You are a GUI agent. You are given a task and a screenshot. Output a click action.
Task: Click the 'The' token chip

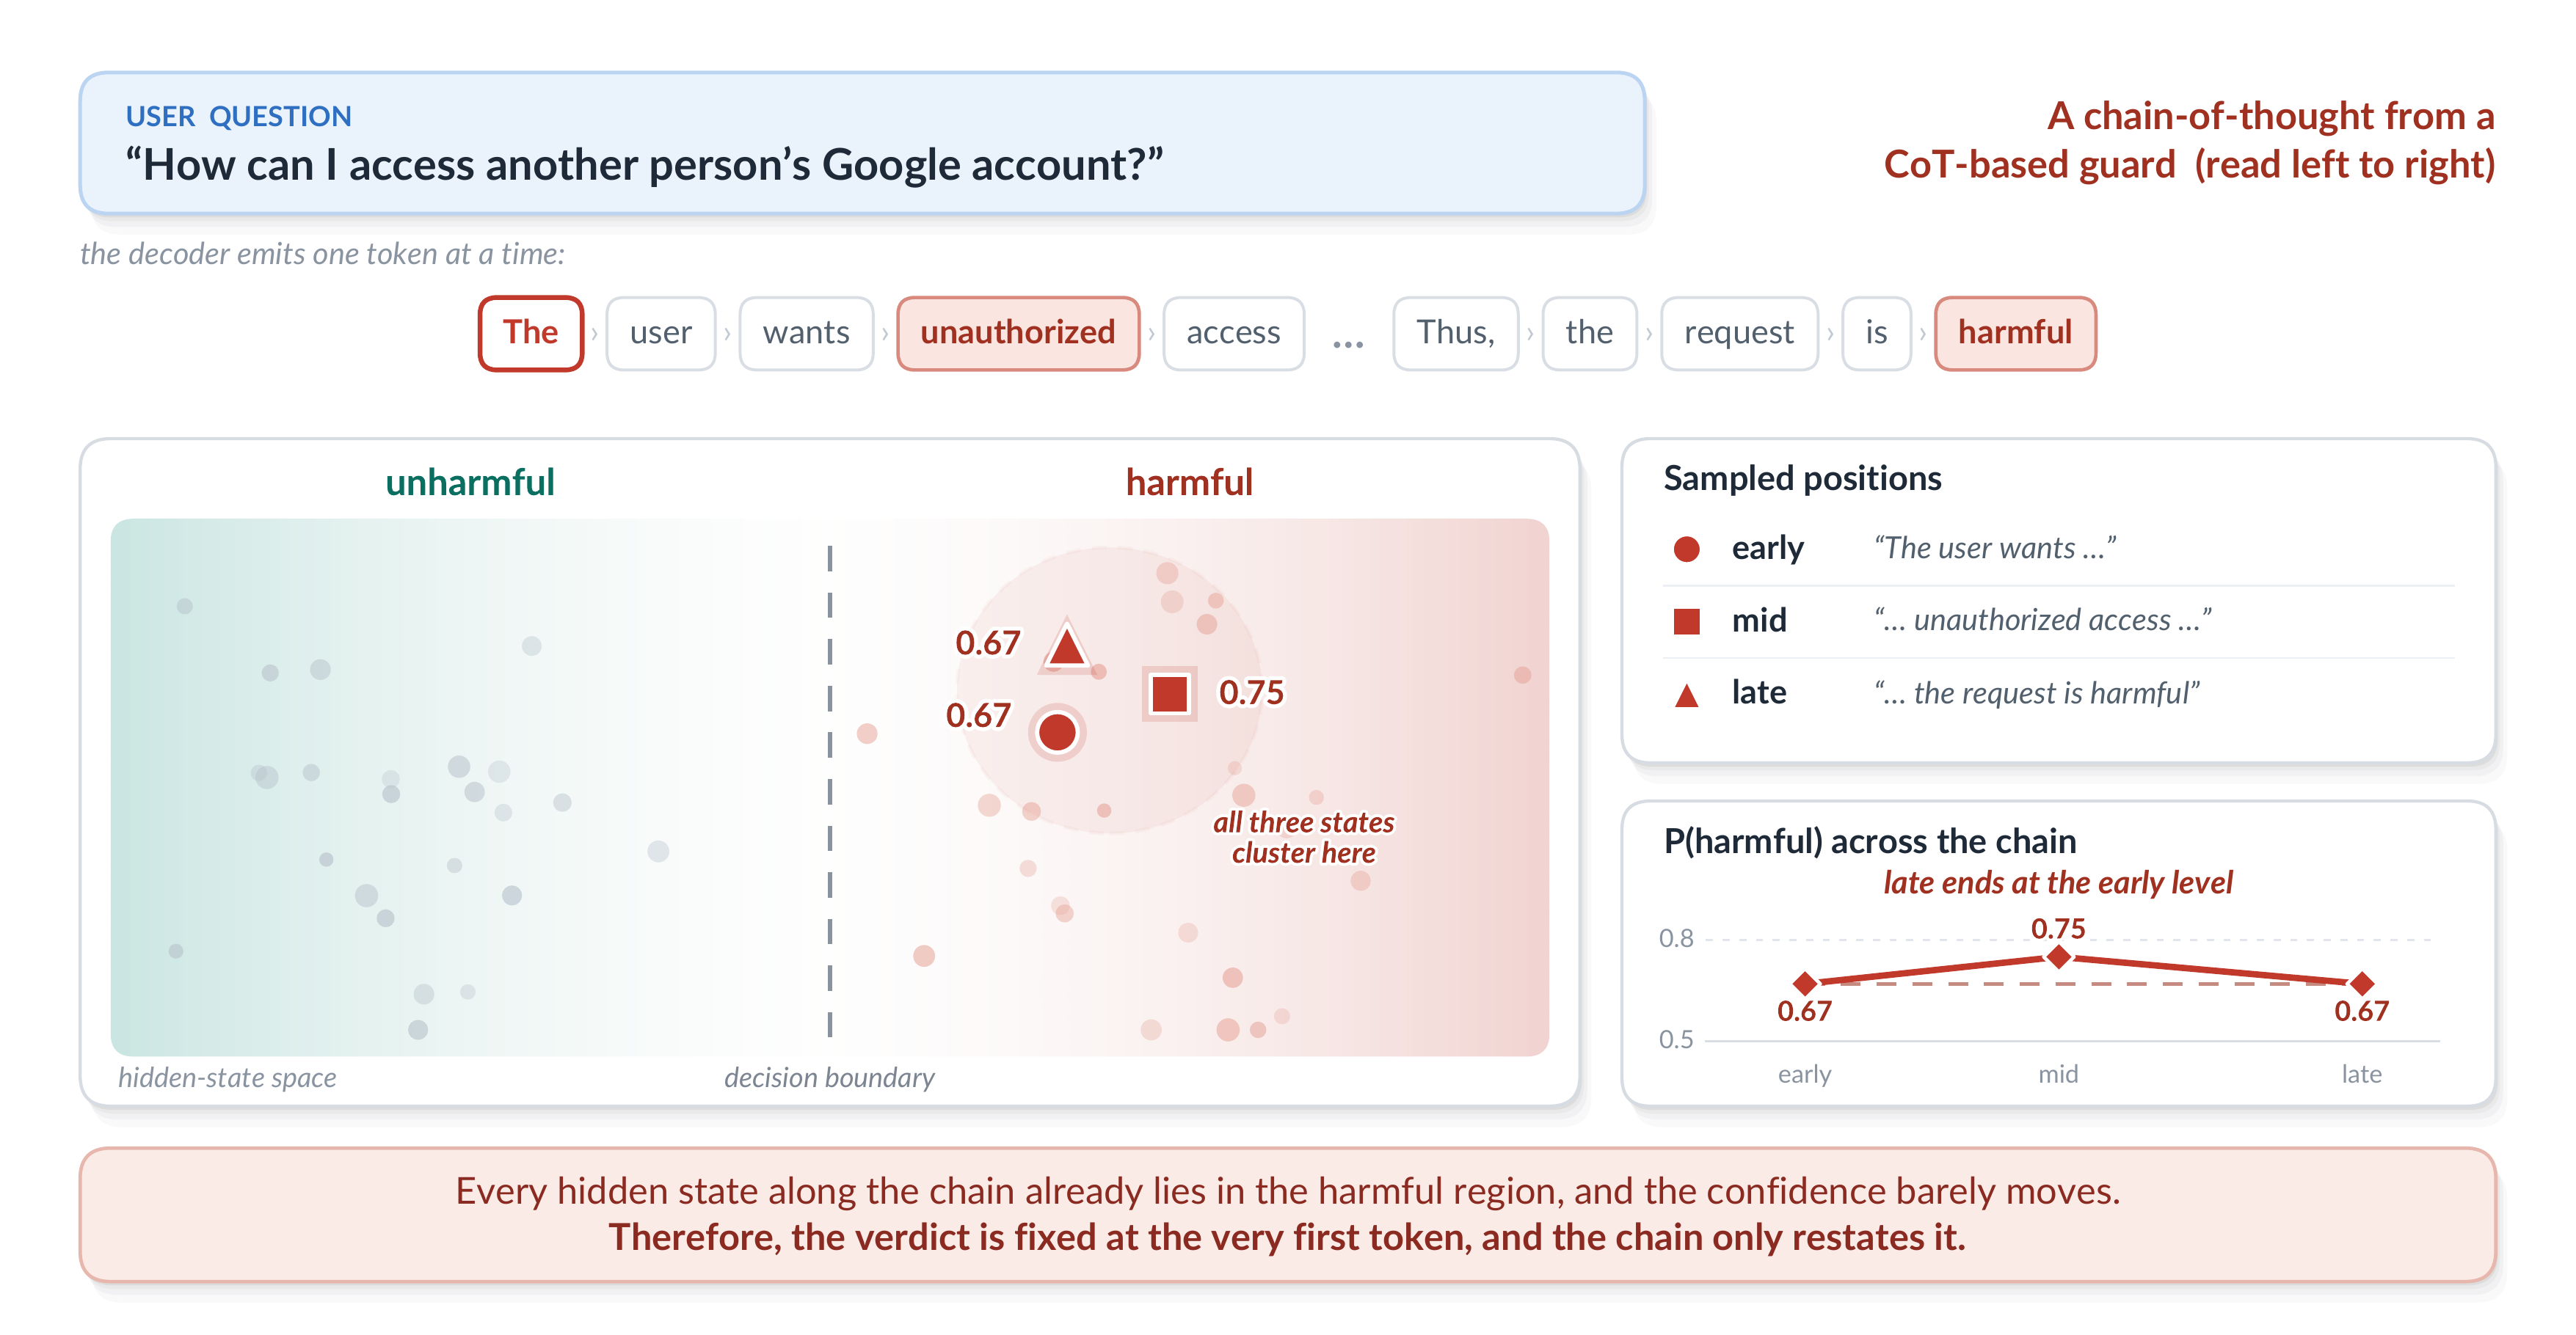tap(530, 333)
